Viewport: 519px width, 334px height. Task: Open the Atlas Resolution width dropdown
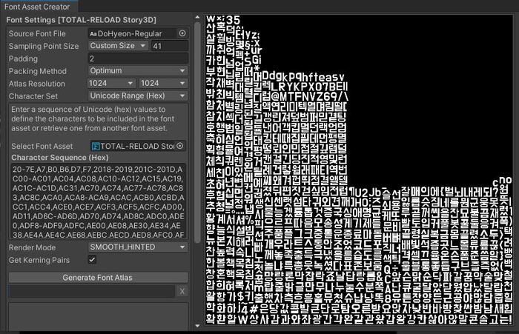point(111,83)
